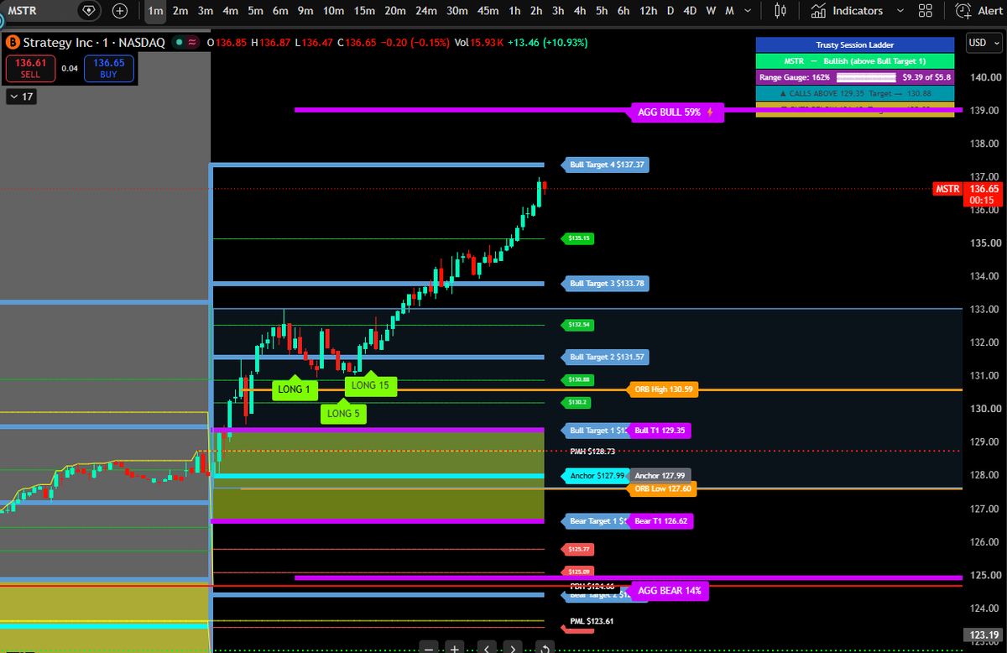Click the pink wave data mode icon
Viewport: 1007px width, 653px height.
193,42
